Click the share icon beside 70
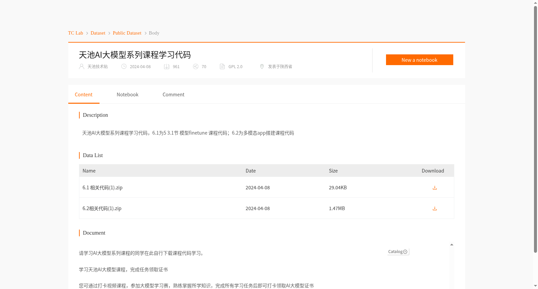This screenshot has width=538, height=289. click(196, 66)
